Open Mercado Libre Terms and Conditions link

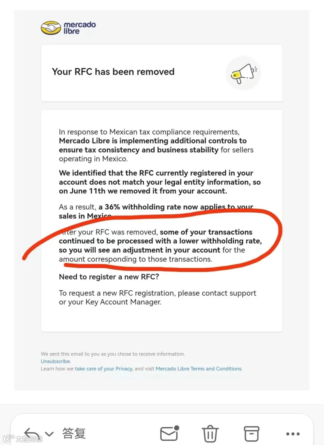(x=199, y=369)
